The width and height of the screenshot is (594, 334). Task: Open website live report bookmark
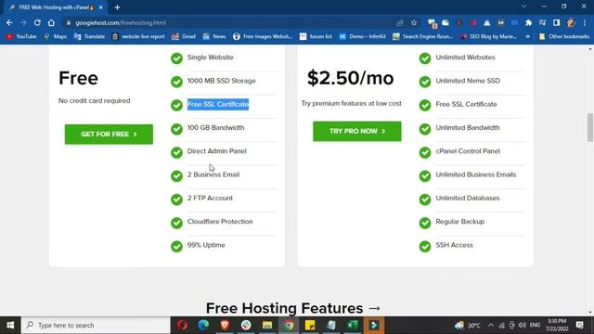pos(138,36)
